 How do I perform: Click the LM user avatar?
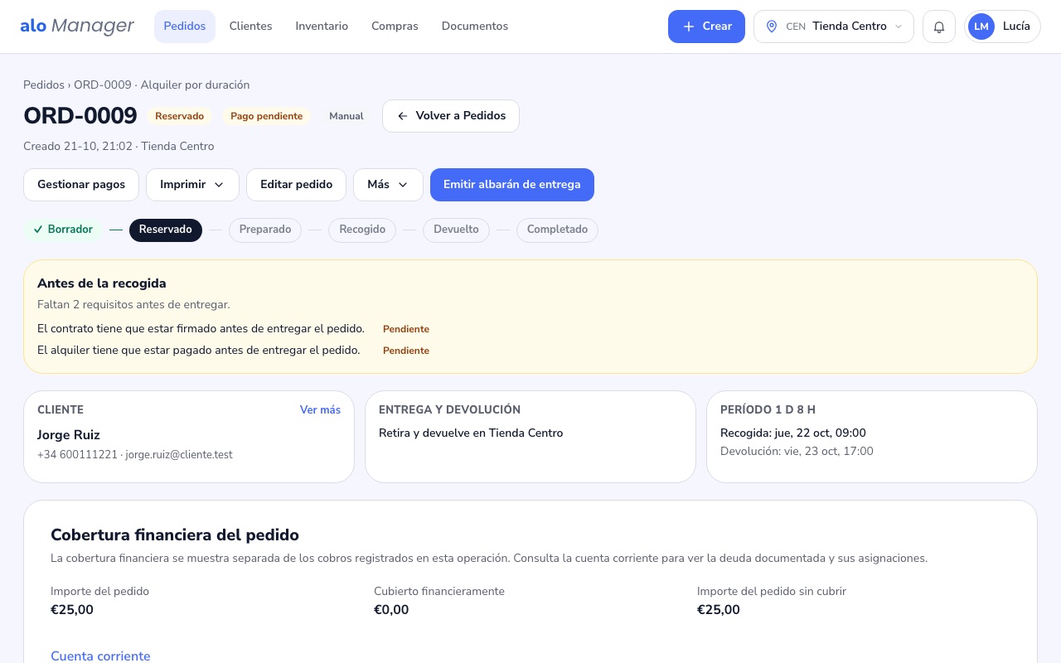click(x=981, y=27)
